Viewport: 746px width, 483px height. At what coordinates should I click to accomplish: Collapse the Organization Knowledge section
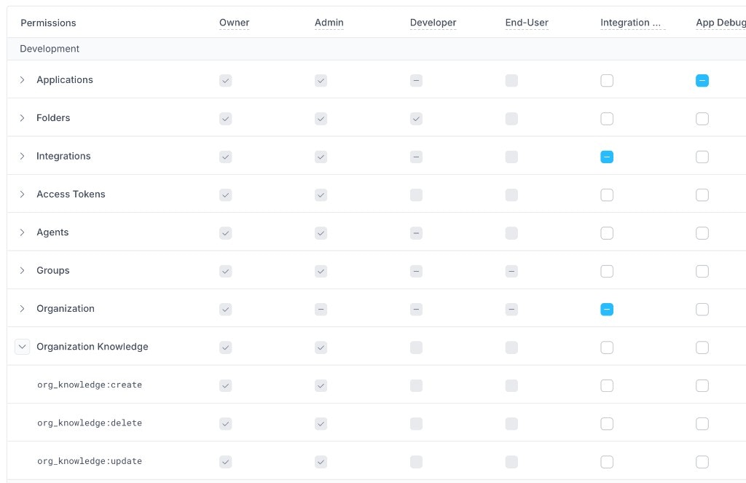click(22, 347)
